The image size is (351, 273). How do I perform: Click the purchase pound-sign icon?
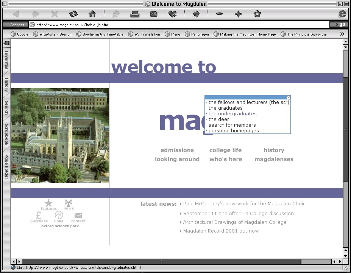tap(39, 215)
